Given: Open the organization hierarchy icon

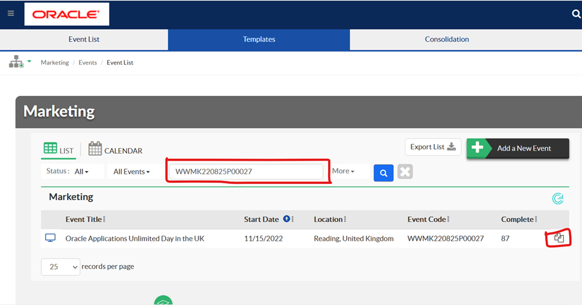Looking at the screenshot, I should coord(16,62).
